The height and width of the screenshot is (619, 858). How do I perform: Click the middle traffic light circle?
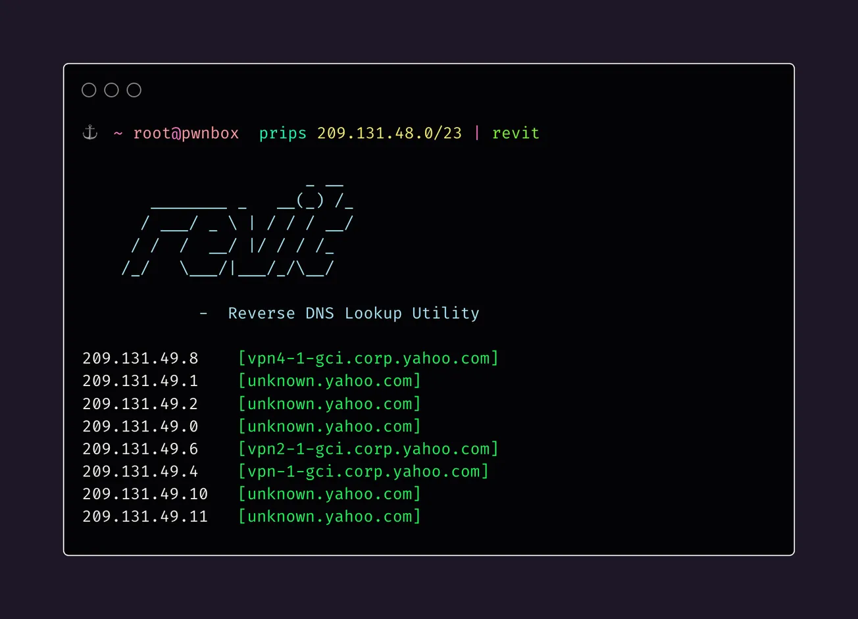point(111,89)
